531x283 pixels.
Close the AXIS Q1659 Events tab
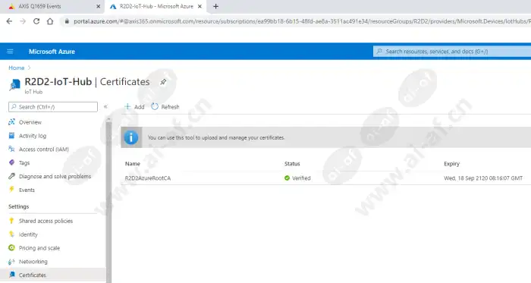pyautogui.click(x=98, y=6)
